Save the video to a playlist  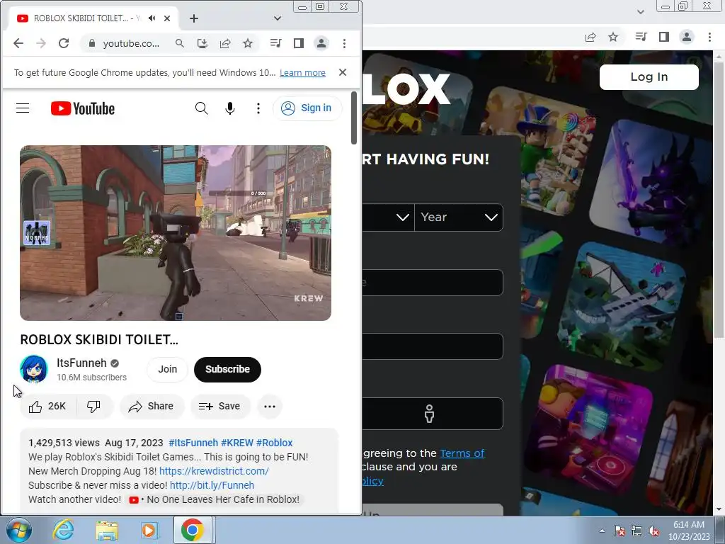(220, 406)
